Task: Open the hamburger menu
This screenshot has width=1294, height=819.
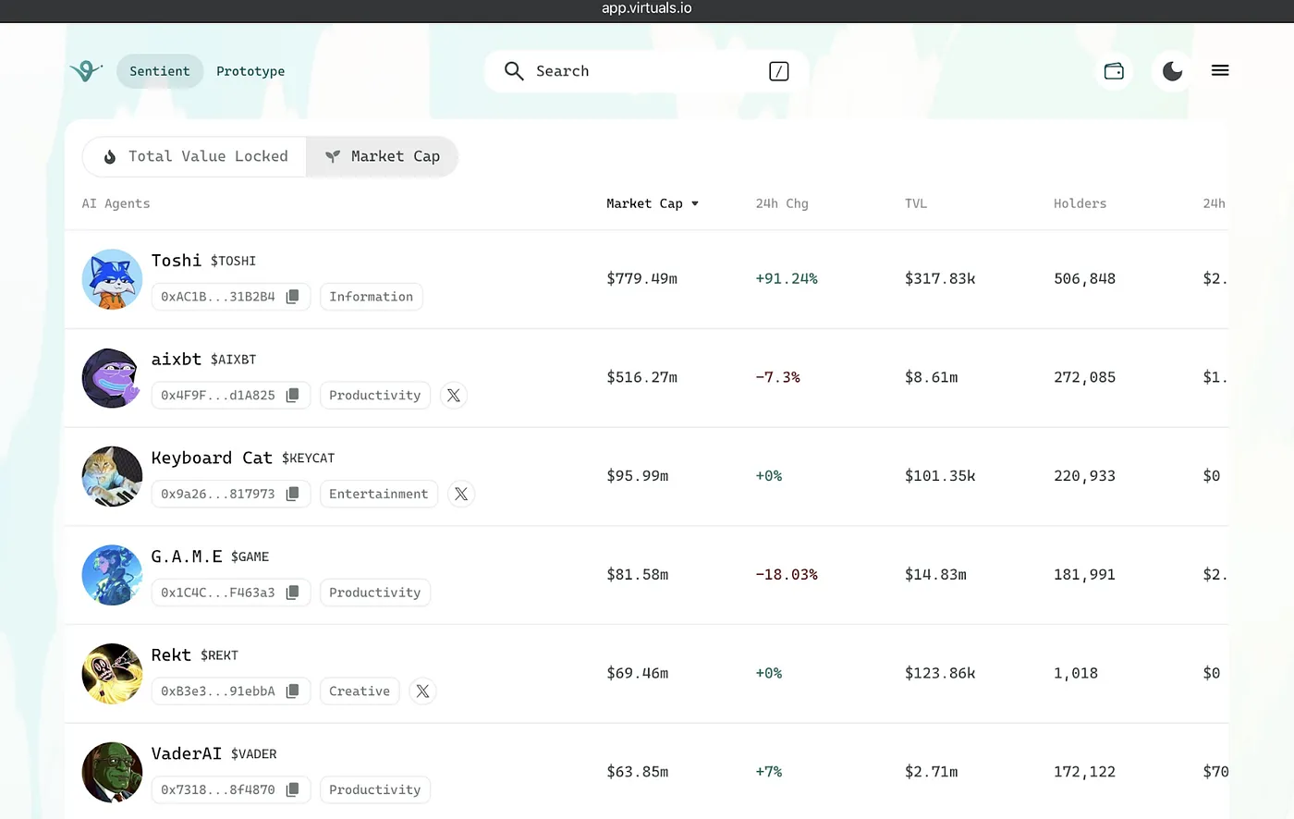Action: click(x=1220, y=70)
